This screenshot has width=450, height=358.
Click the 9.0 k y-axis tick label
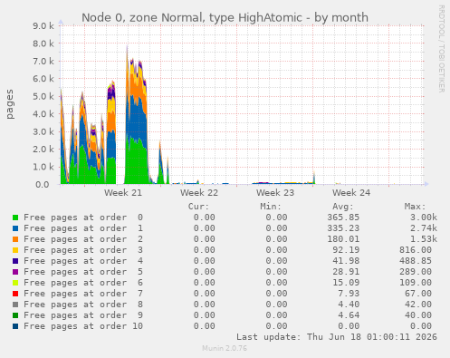(43, 26)
